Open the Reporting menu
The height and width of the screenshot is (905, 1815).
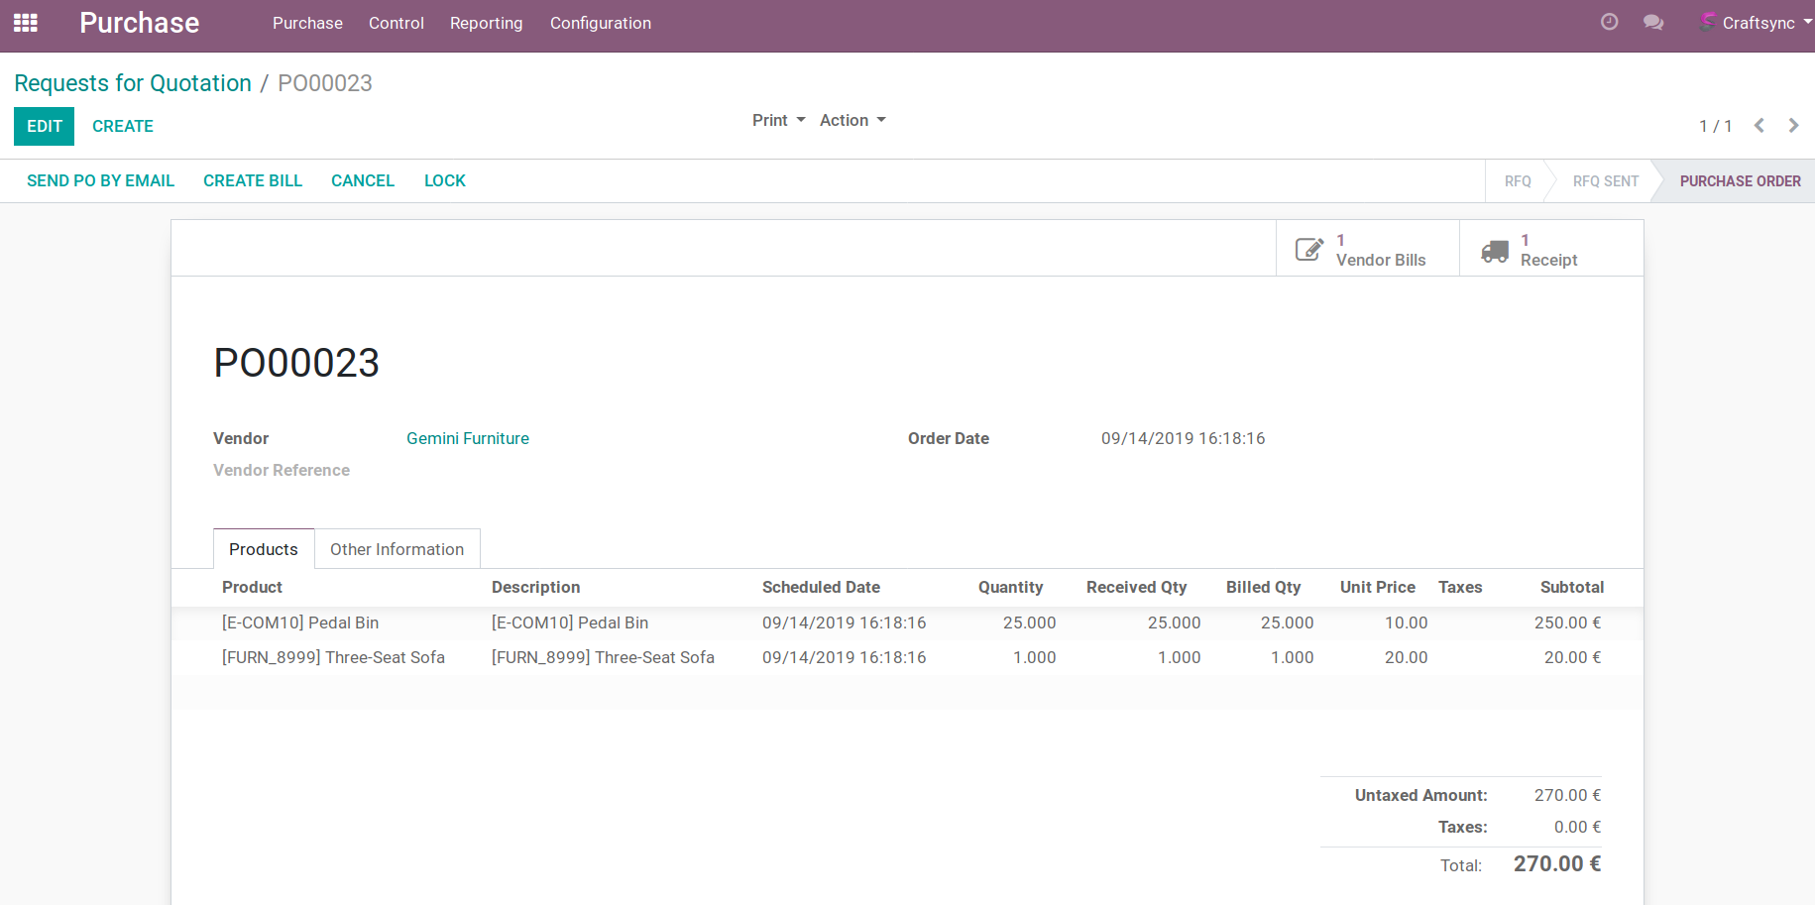coord(486,23)
